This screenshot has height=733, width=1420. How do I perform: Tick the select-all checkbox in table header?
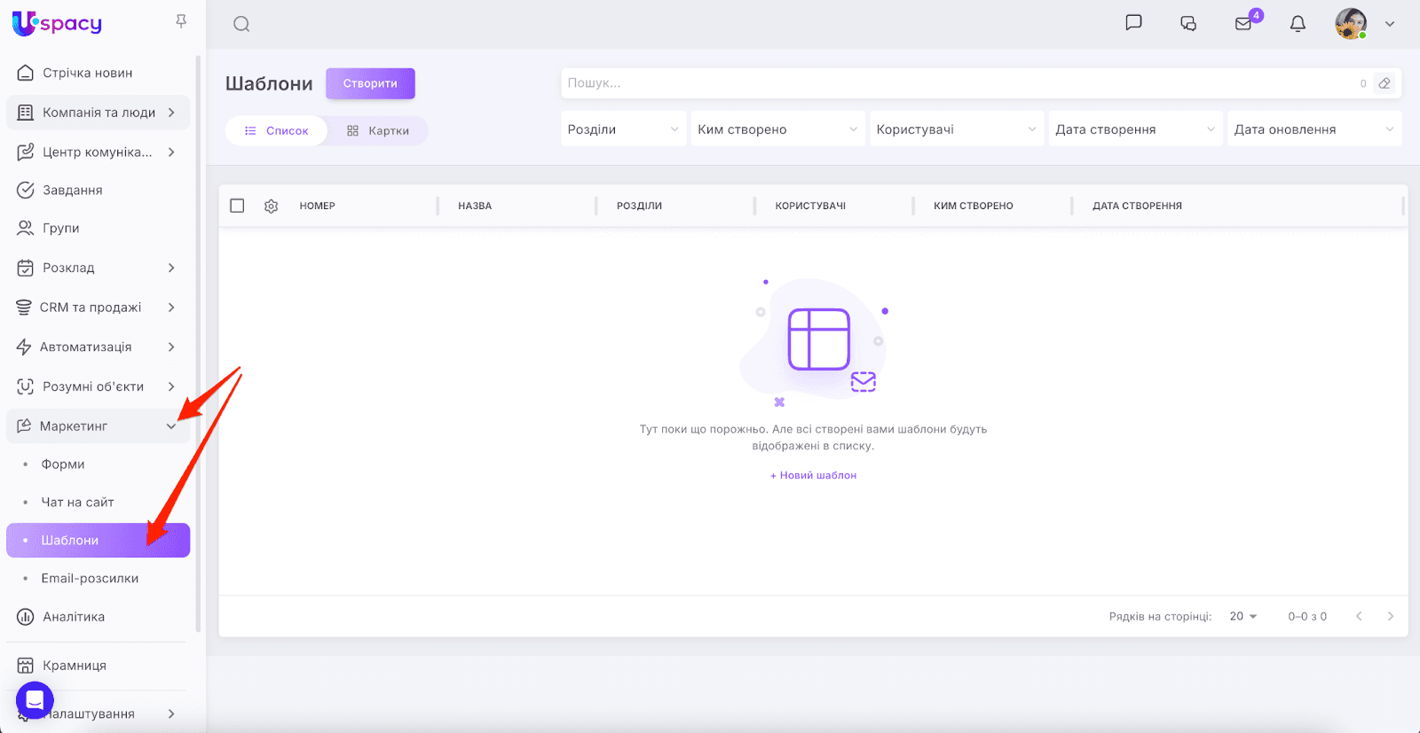(237, 206)
